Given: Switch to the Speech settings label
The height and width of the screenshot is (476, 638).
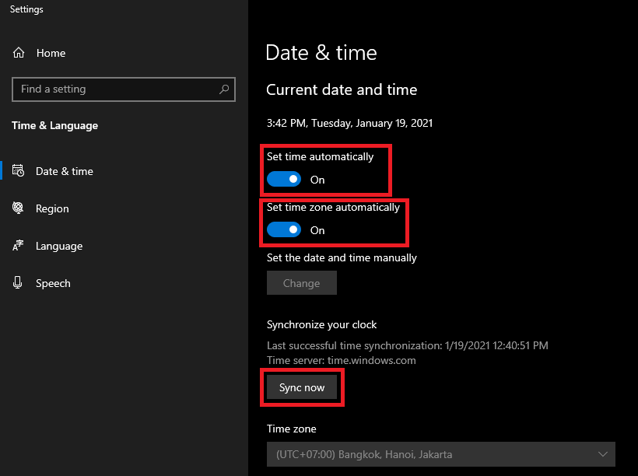Looking at the screenshot, I should [53, 283].
